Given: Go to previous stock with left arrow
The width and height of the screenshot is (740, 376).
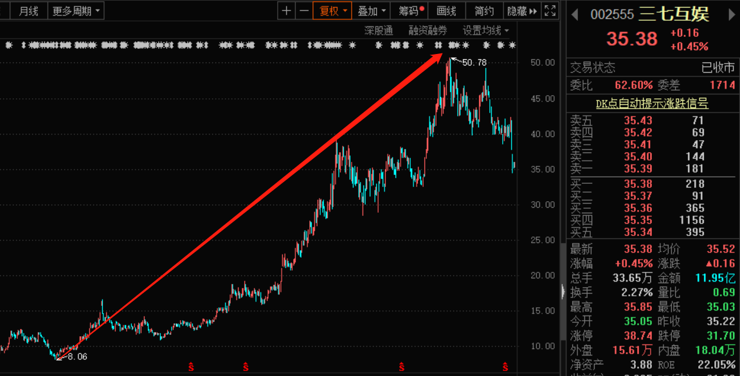Looking at the screenshot, I should click(575, 14).
